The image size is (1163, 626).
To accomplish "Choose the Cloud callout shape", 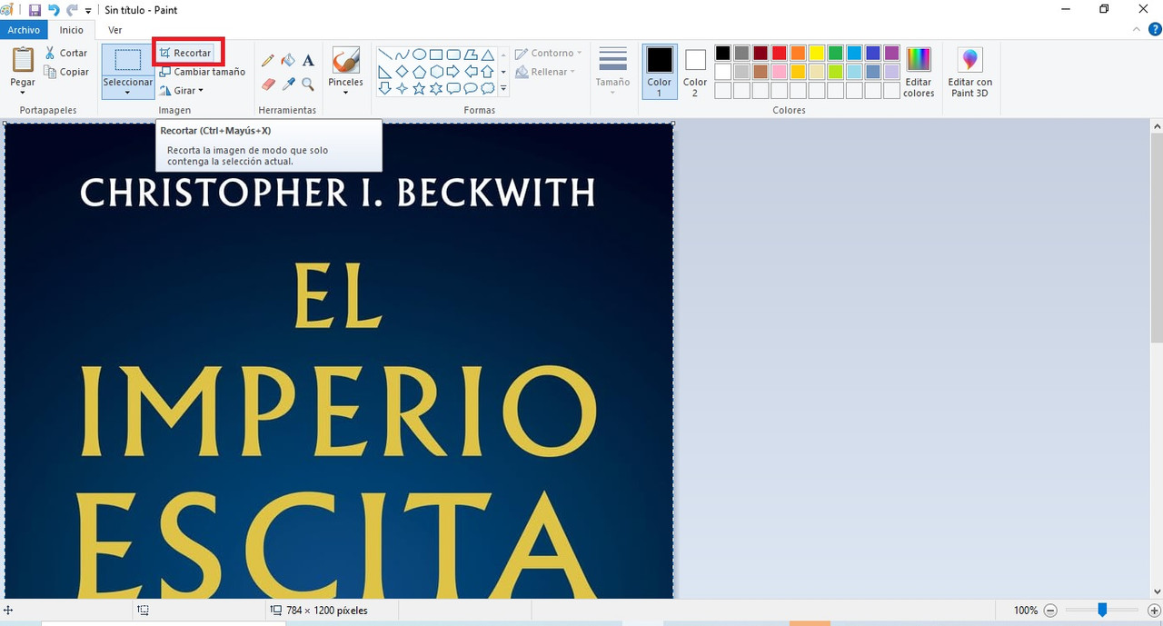I will click(488, 89).
